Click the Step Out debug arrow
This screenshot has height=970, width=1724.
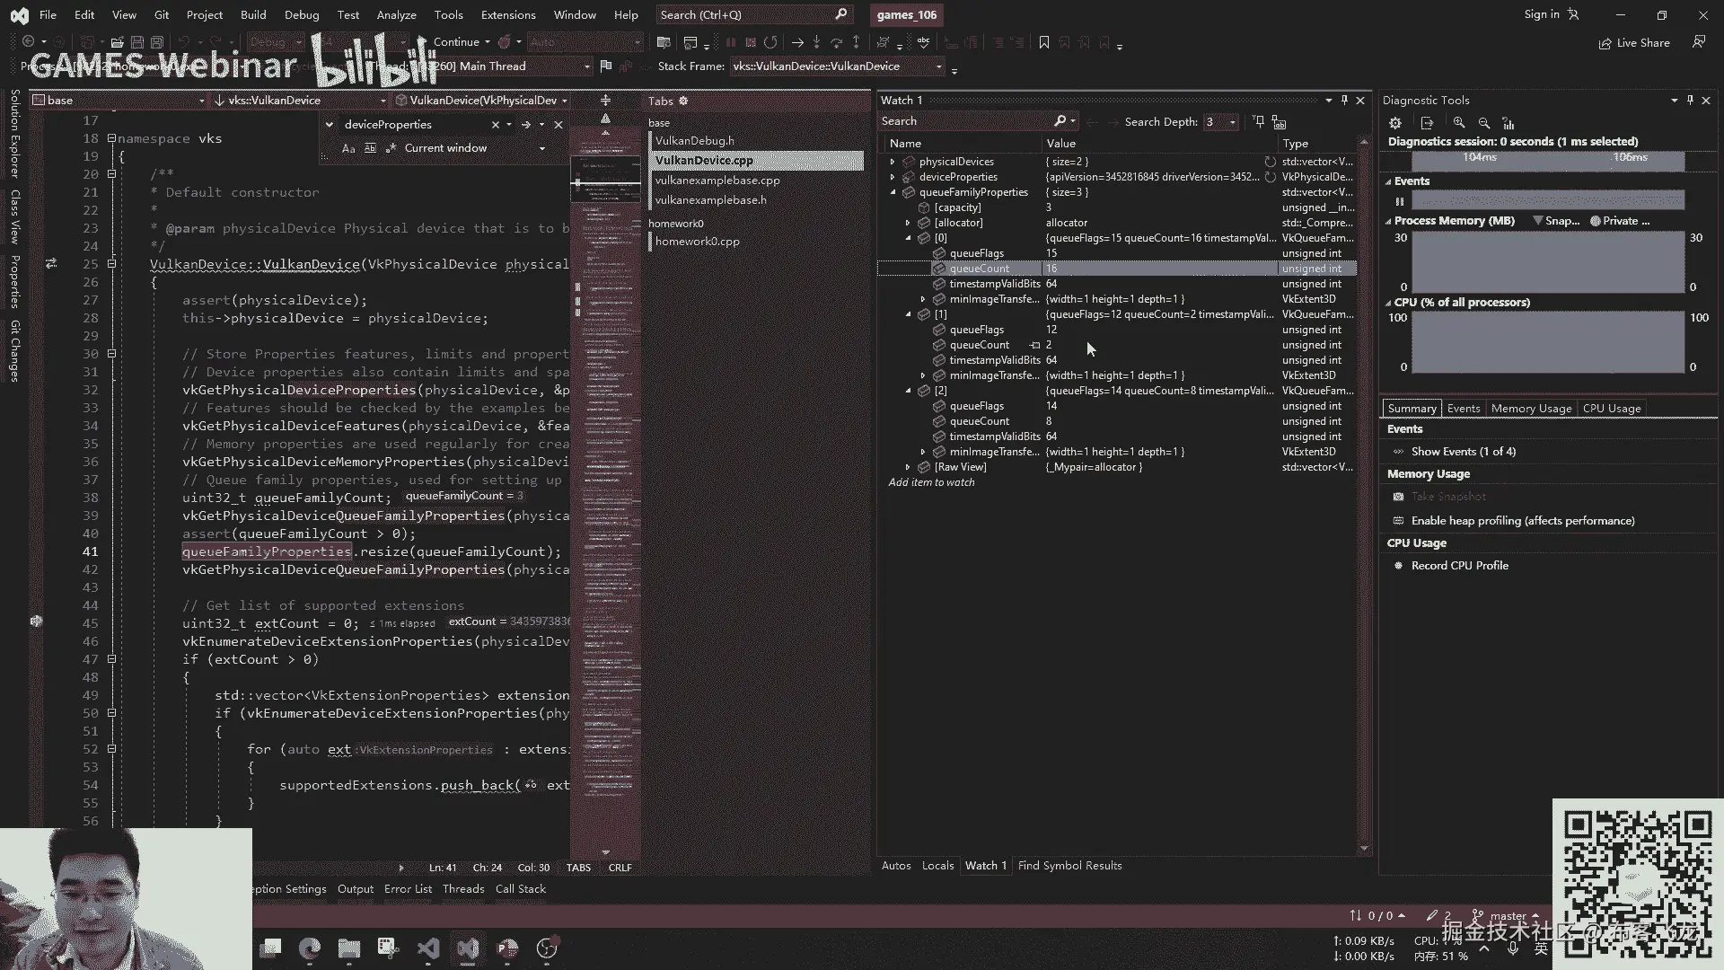[x=856, y=42]
